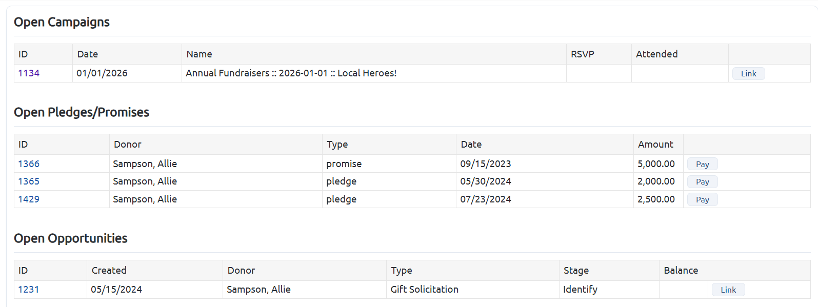Select the Open Pledges/Promises heading
818x307 pixels.
[x=82, y=112]
